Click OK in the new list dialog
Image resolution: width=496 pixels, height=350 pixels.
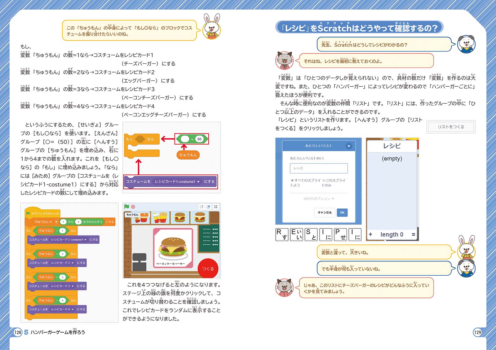tap(342, 212)
